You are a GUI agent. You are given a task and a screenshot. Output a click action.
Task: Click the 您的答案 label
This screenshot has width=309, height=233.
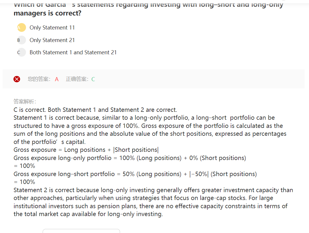tap(39, 79)
